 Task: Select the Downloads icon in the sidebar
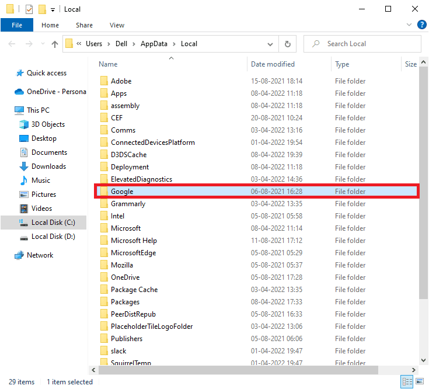(24, 166)
